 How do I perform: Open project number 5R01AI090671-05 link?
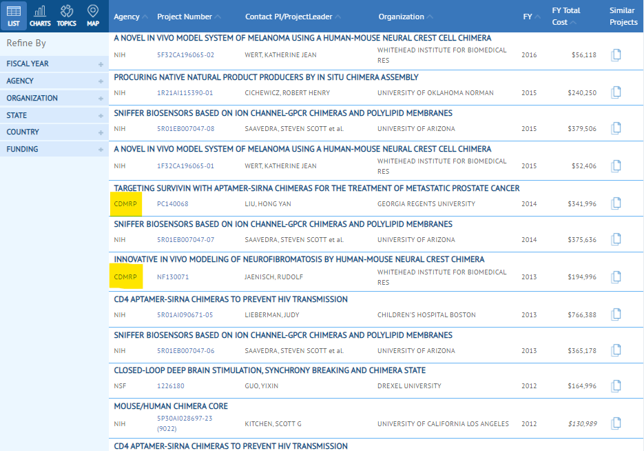(185, 315)
